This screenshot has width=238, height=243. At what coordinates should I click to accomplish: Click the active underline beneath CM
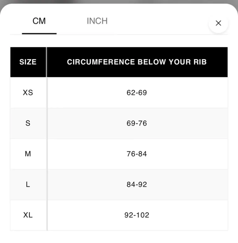[x=39, y=33]
